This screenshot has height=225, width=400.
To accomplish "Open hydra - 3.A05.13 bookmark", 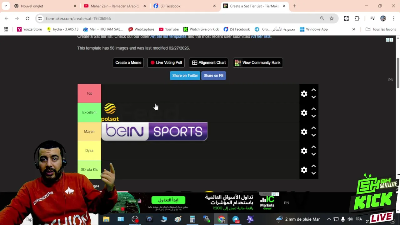I will 62,29.
